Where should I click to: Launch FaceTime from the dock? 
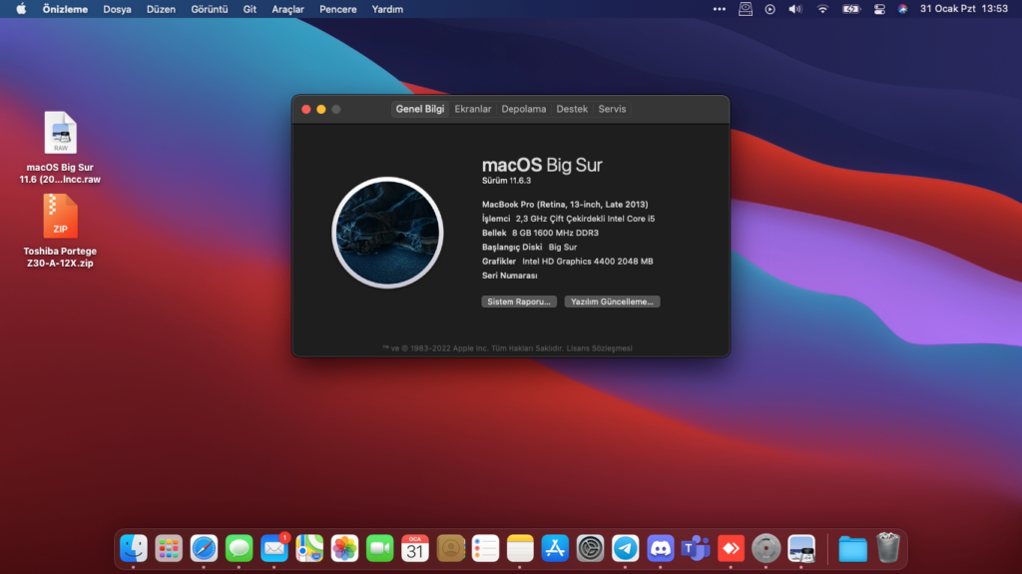[x=380, y=549]
